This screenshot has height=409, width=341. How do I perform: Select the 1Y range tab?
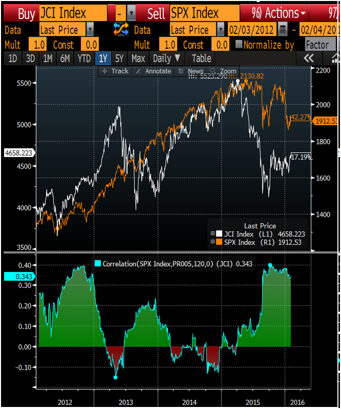tap(103, 58)
